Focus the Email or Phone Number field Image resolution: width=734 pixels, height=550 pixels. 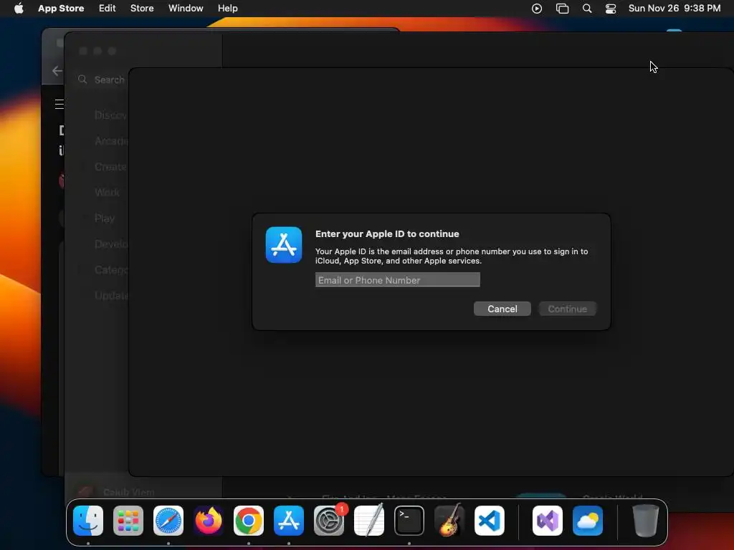397,280
